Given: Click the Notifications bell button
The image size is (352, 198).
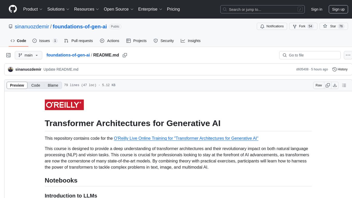Looking at the screenshot, I should (272, 26).
